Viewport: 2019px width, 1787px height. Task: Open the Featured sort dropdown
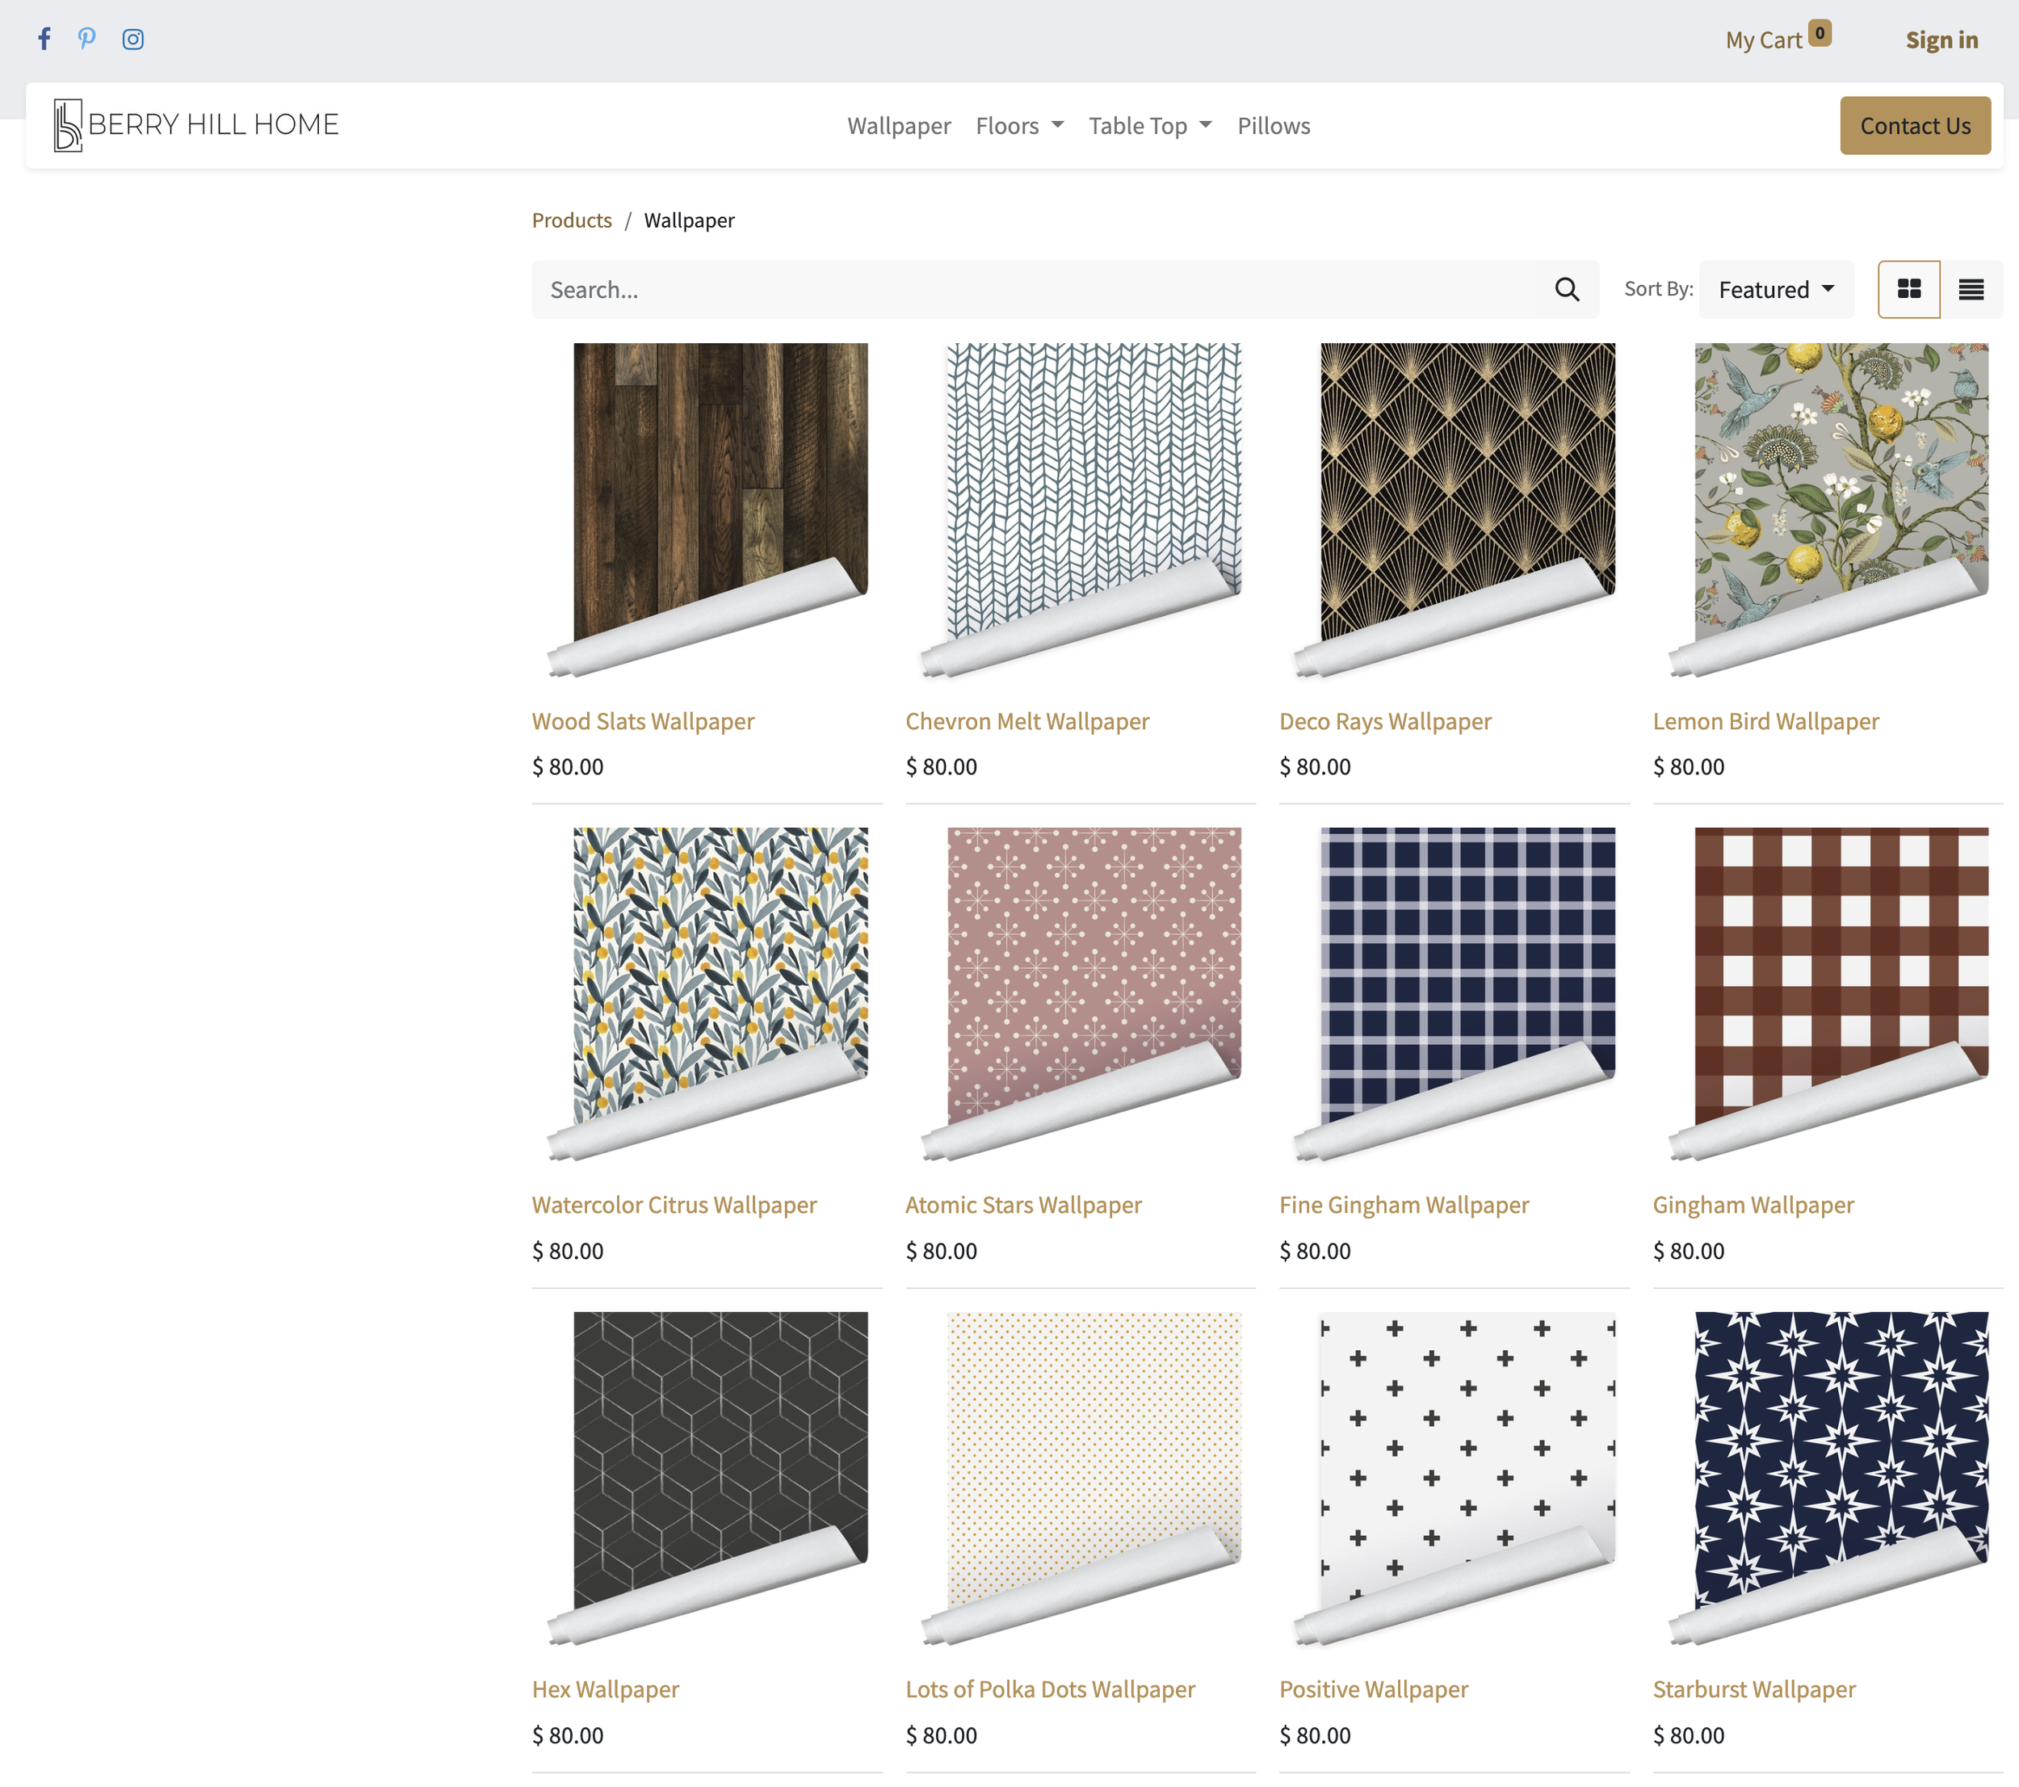1776,289
